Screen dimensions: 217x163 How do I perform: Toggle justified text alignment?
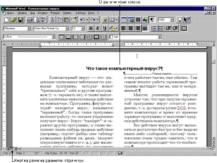pyautogui.click(x=145, y=28)
